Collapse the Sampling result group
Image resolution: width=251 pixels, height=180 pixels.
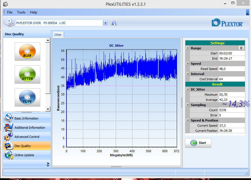tap(188, 105)
